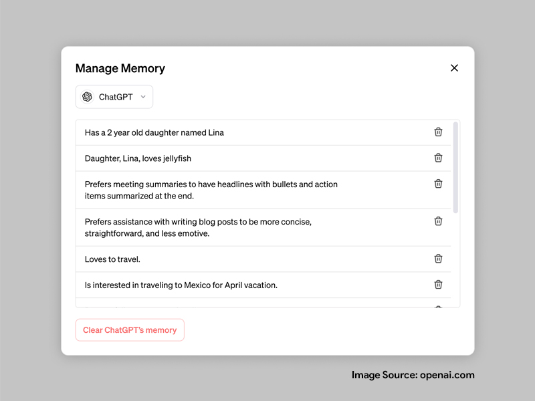Delete memory about 2 year old daughter Lina
Viewport: 535px width, 401px height.
point(438,132)
